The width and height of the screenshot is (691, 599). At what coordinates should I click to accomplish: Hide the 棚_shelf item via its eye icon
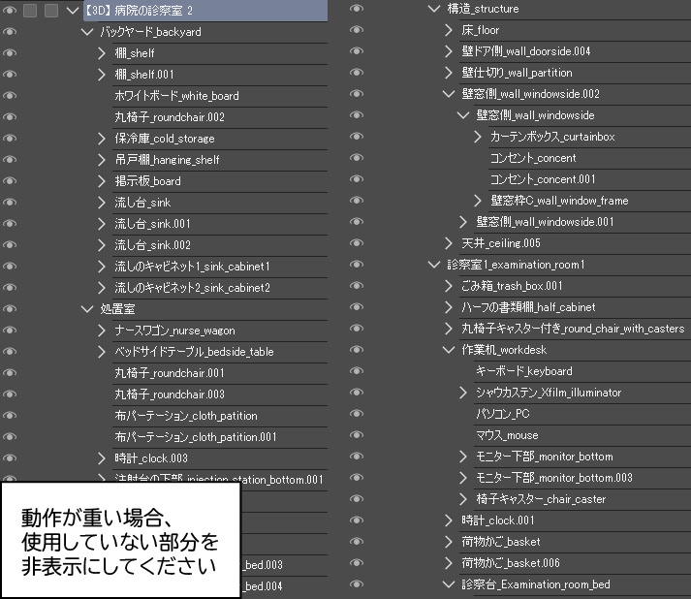pos(10,53)
